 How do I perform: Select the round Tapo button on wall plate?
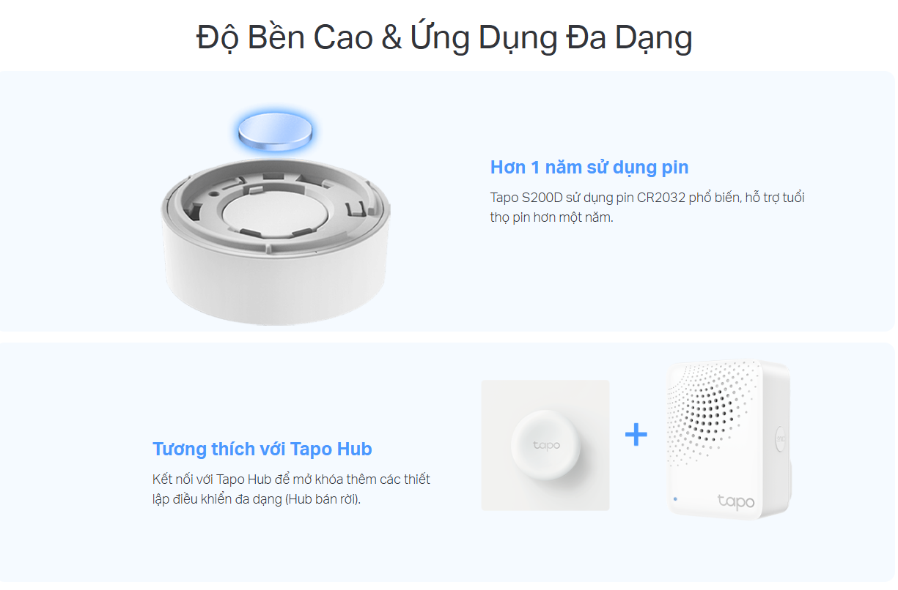(x=545, y=446)
